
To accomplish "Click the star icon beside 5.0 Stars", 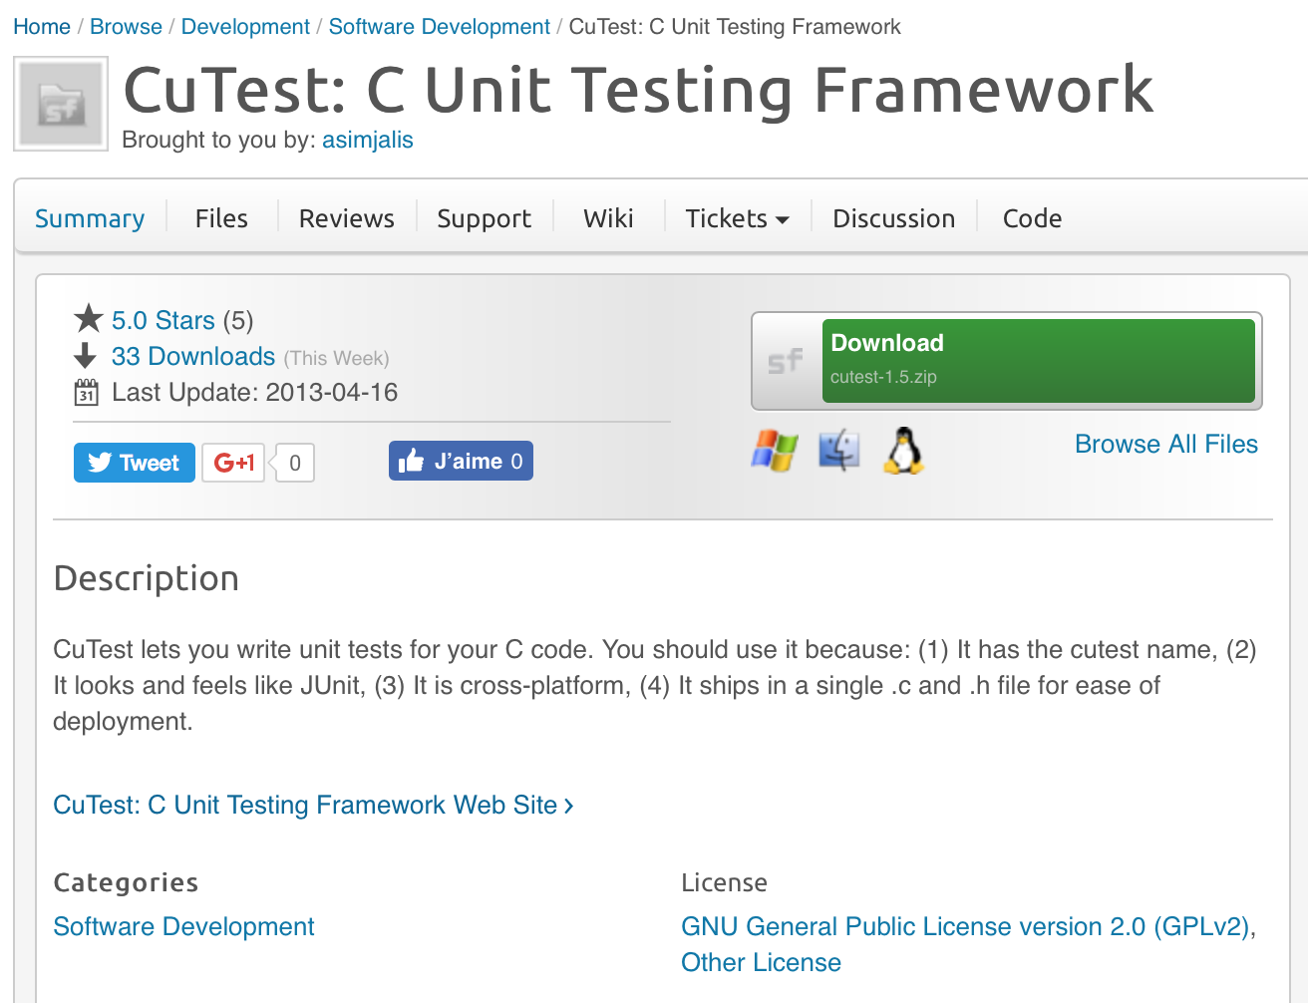I will point(89,319).
